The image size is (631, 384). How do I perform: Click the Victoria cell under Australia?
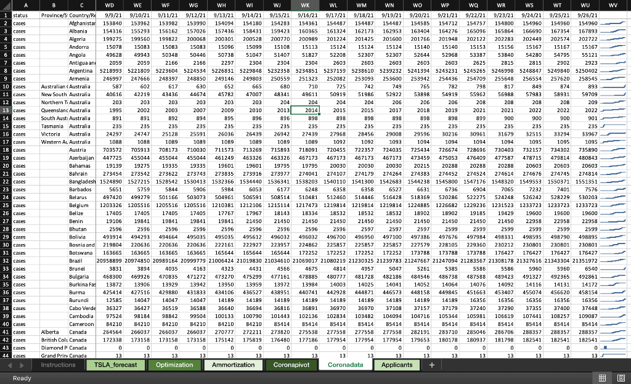52,134
